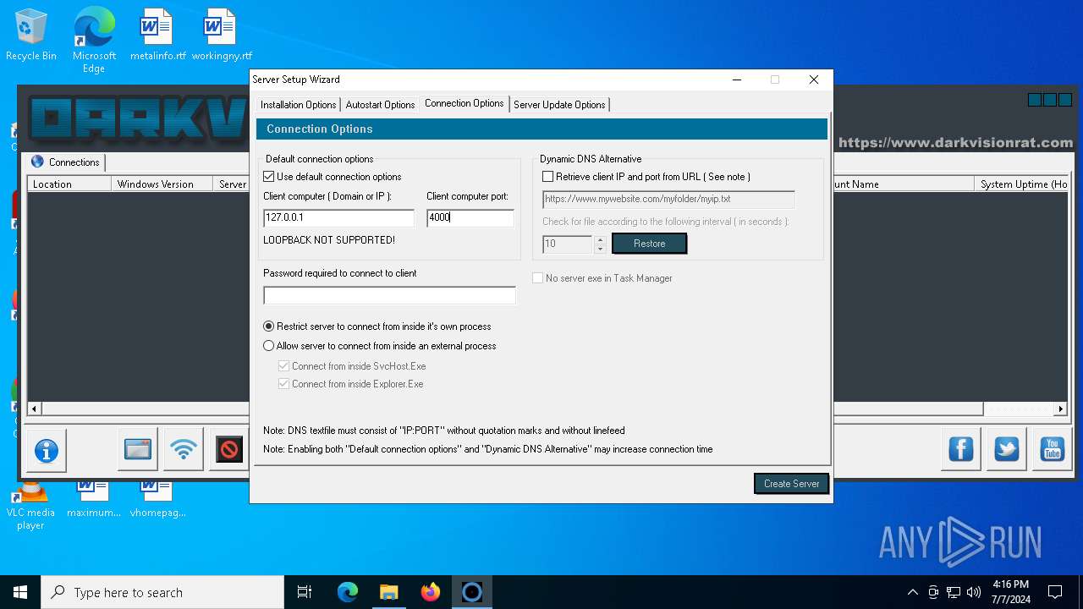Sort by Location column header
Image resolution: width=1083 pixels, height=609 pixels.
(69, 184)
